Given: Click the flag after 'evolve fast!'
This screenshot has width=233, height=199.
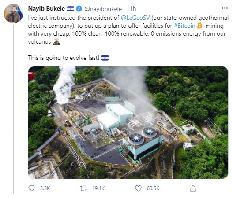Looking at the screenshot, I should (x=105, y=58).
